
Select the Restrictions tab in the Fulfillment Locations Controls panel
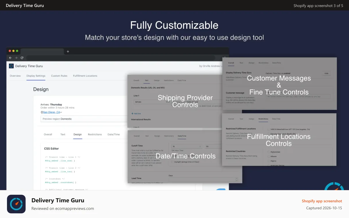click(x=263, y=119)
